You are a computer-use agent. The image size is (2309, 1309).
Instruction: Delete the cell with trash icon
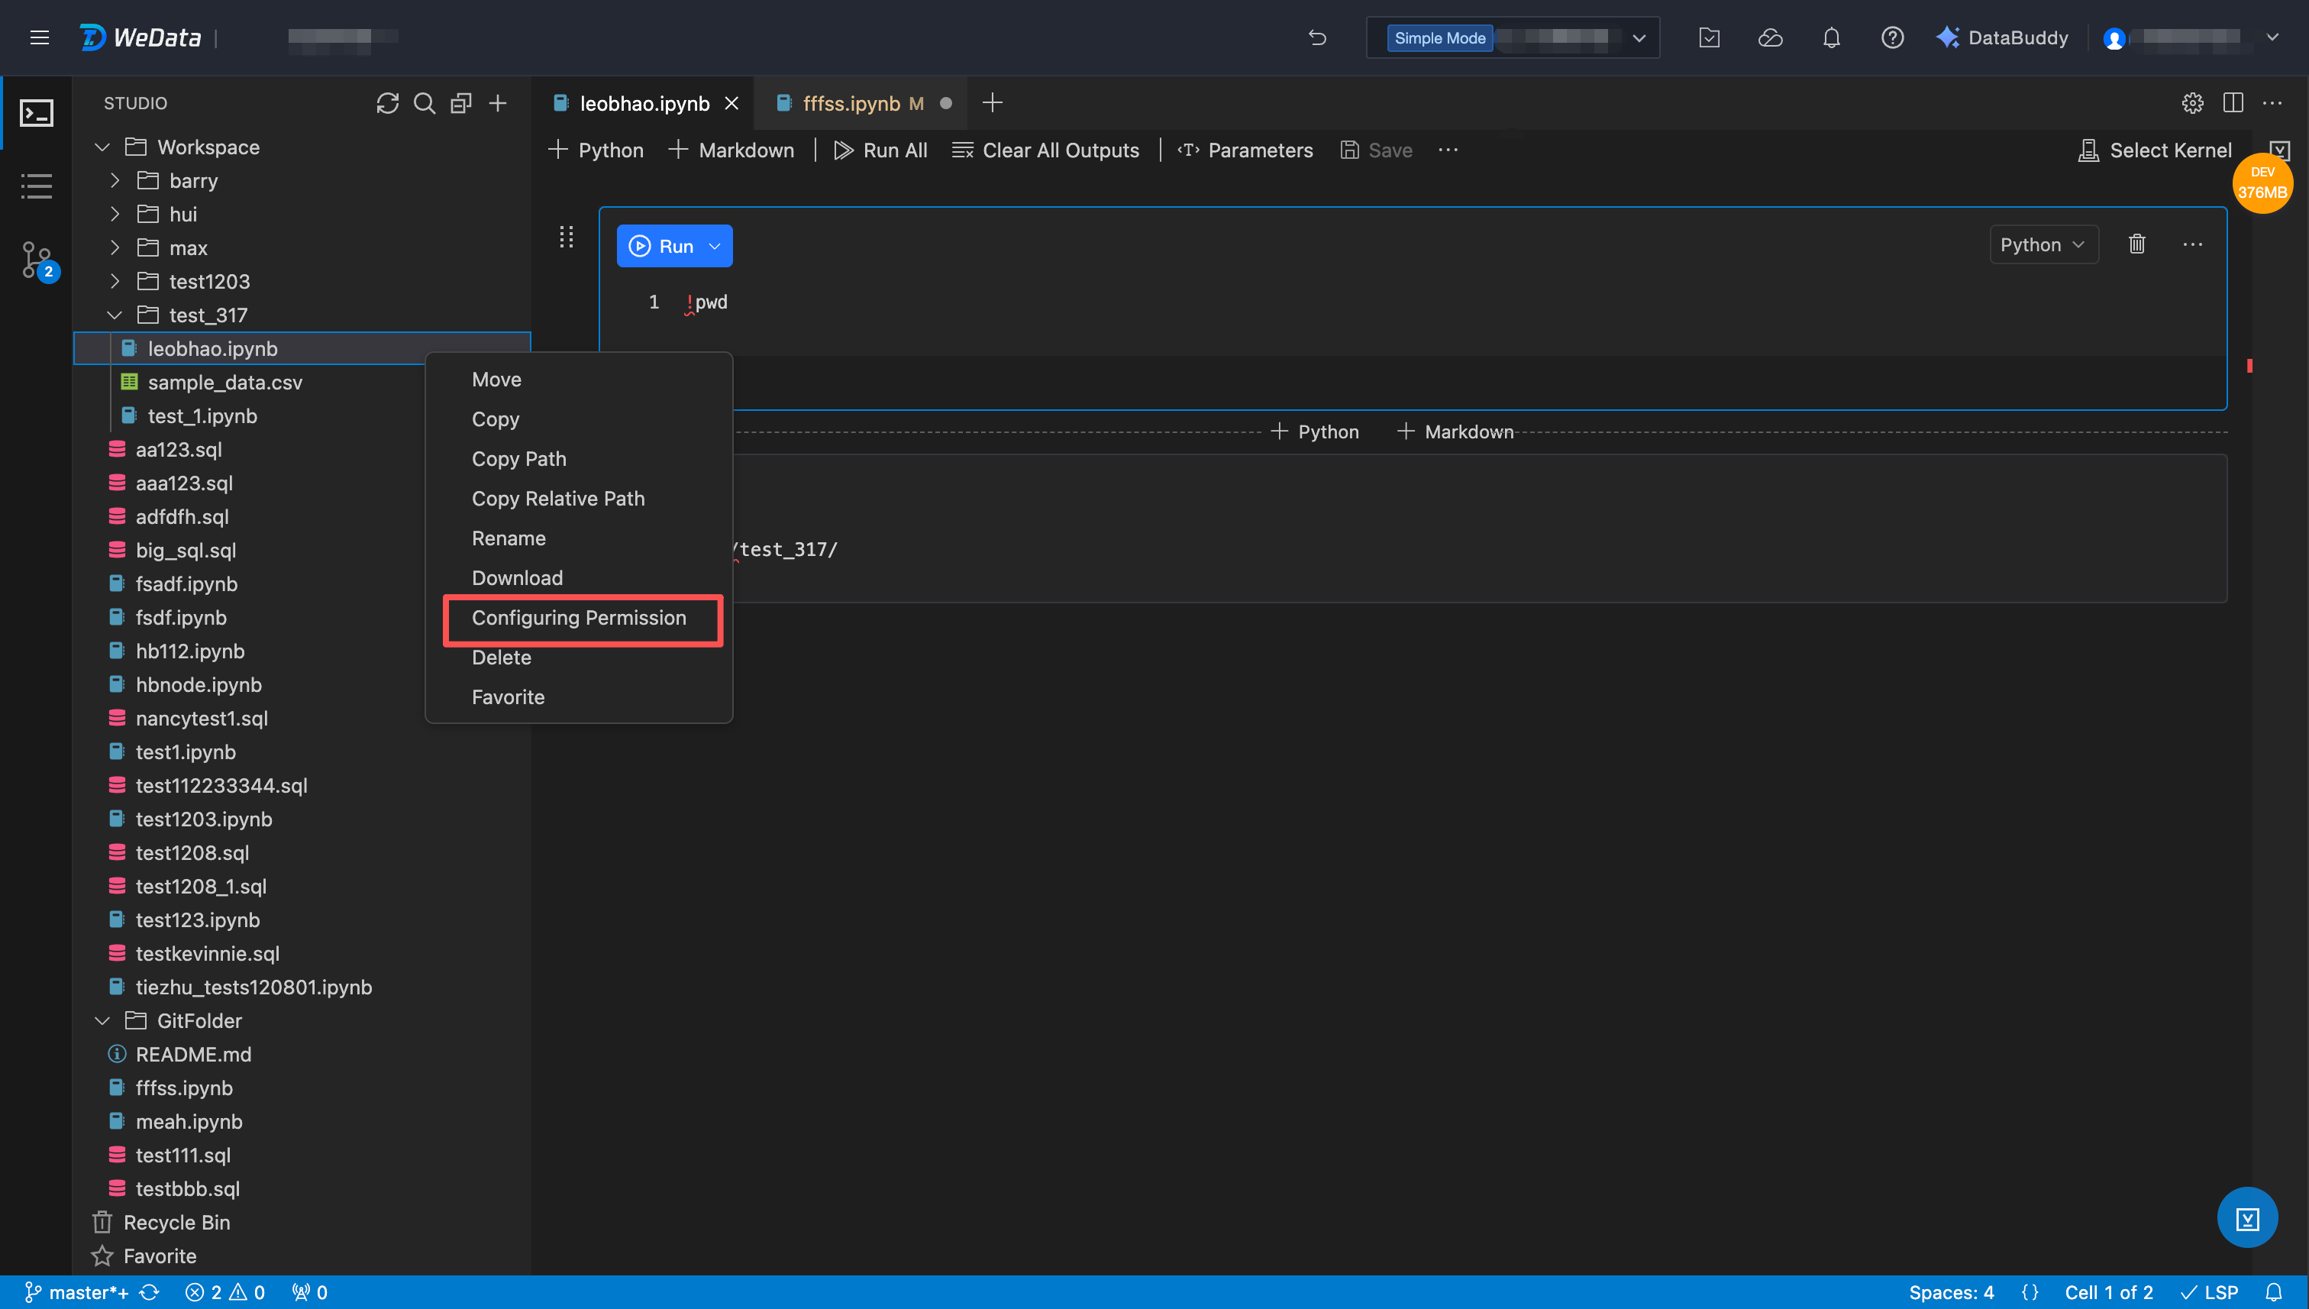point(2137,244)
